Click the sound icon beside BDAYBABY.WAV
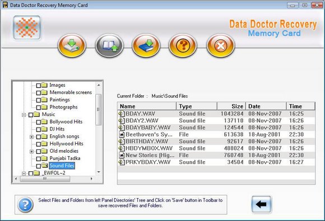The image size is (325, 221). click(x=122, y=128)
